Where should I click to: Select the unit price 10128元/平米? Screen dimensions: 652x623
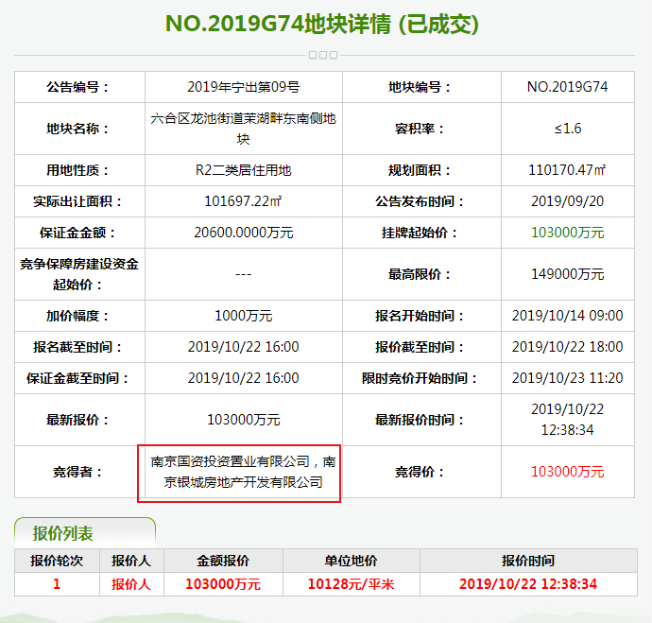coord(352,584)
